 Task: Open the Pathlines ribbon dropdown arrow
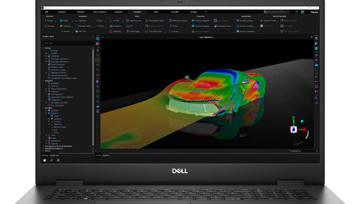(x=93, y=21)
